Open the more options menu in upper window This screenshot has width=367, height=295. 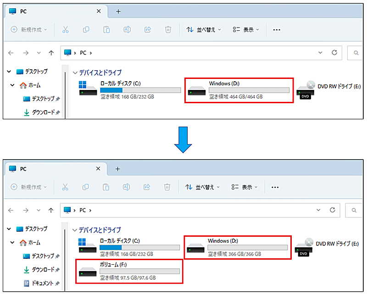coord(277,30)
